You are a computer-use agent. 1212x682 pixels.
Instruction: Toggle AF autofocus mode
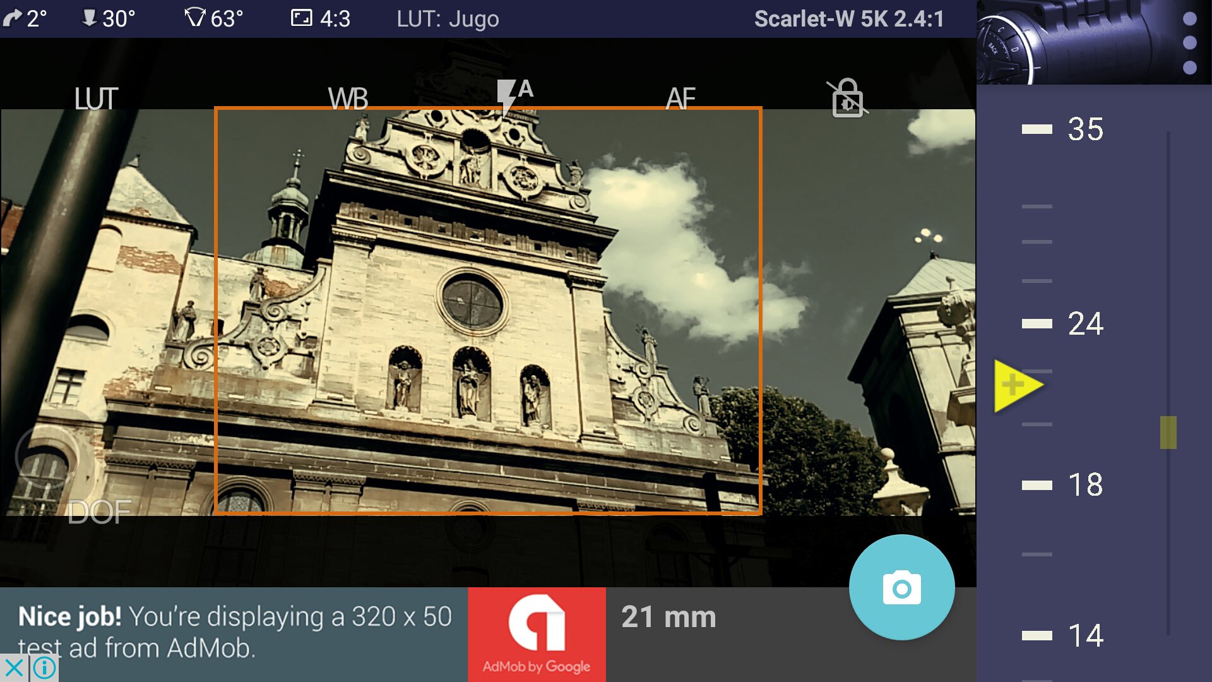coord(680,99)
